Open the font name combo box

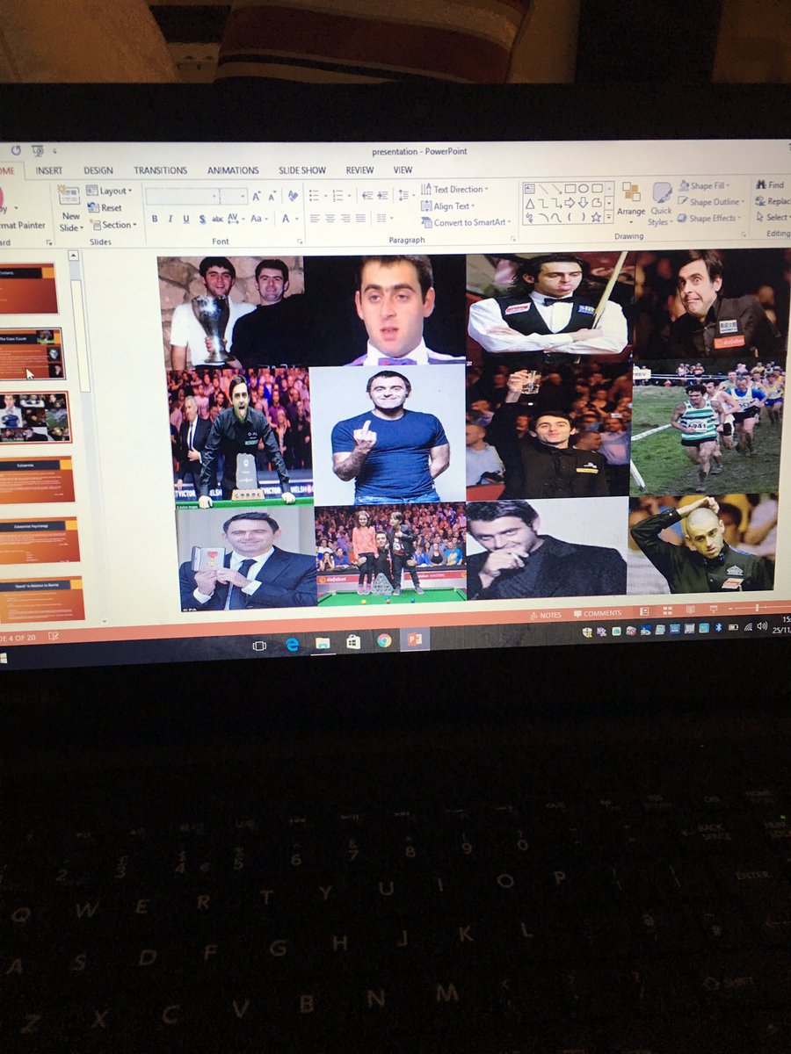coord(183,196)
